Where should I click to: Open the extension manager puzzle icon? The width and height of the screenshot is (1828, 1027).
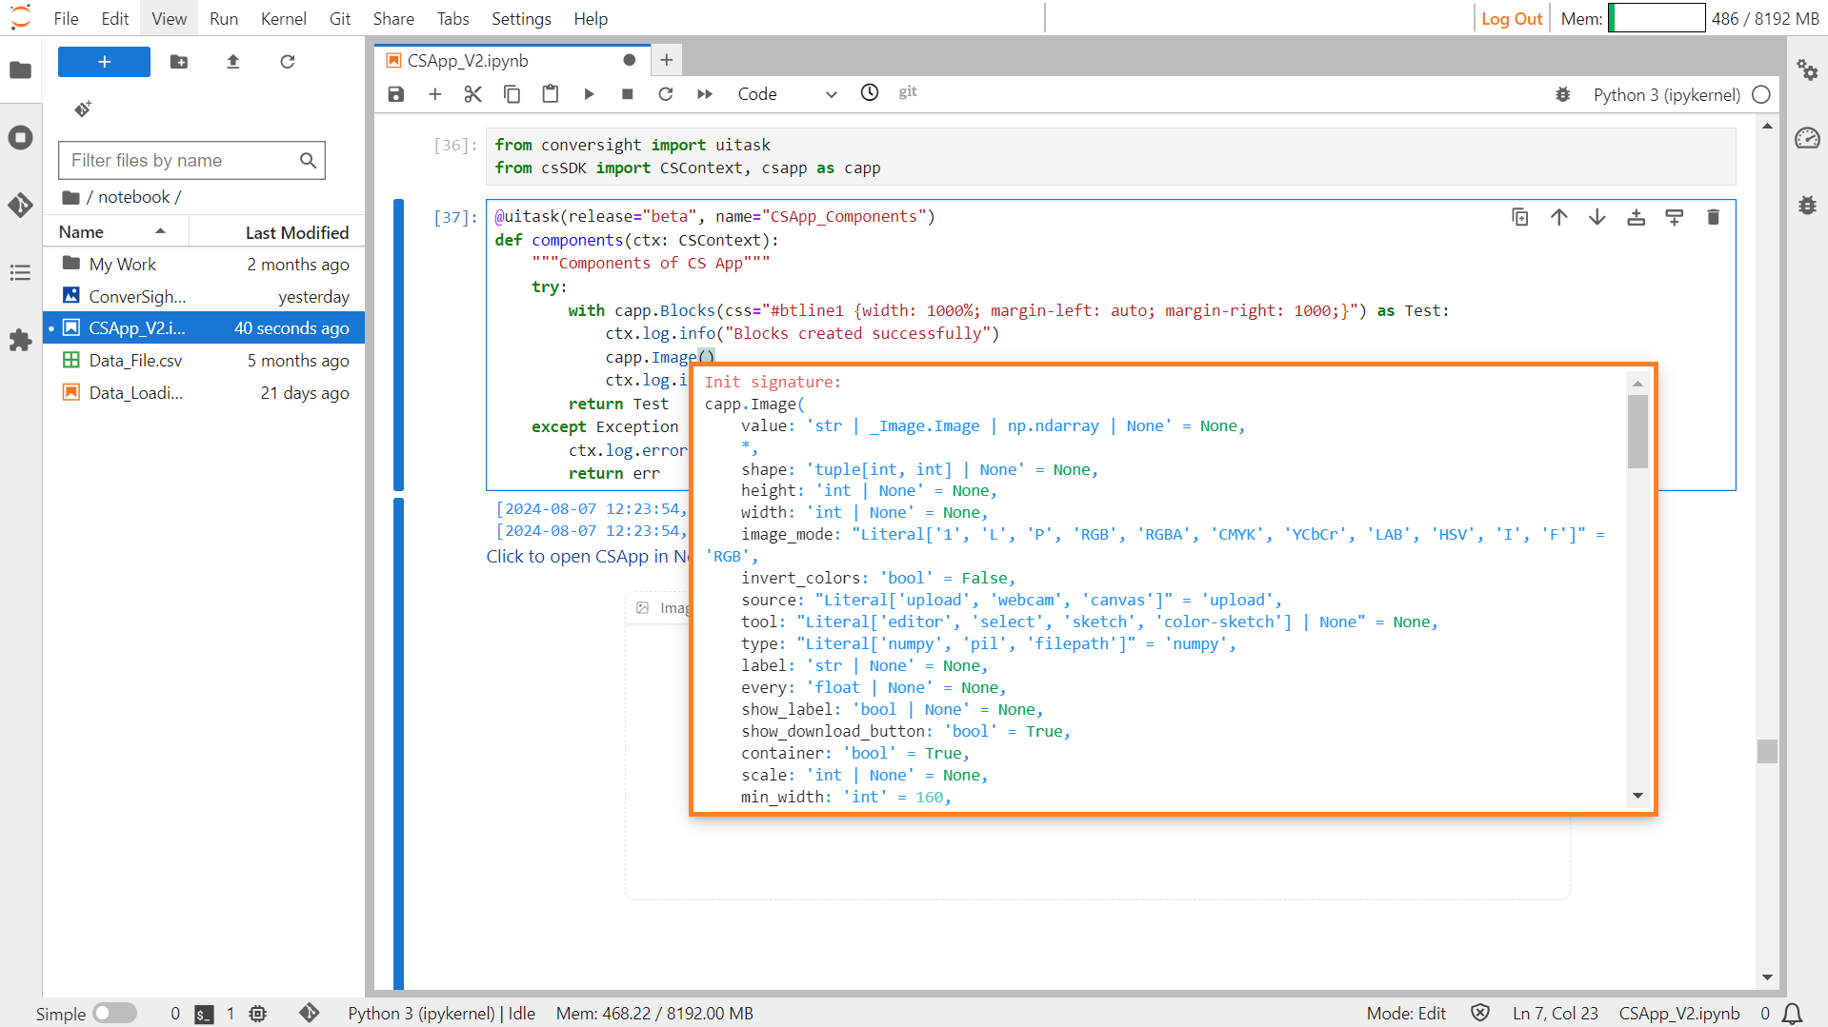pos(20,341)
